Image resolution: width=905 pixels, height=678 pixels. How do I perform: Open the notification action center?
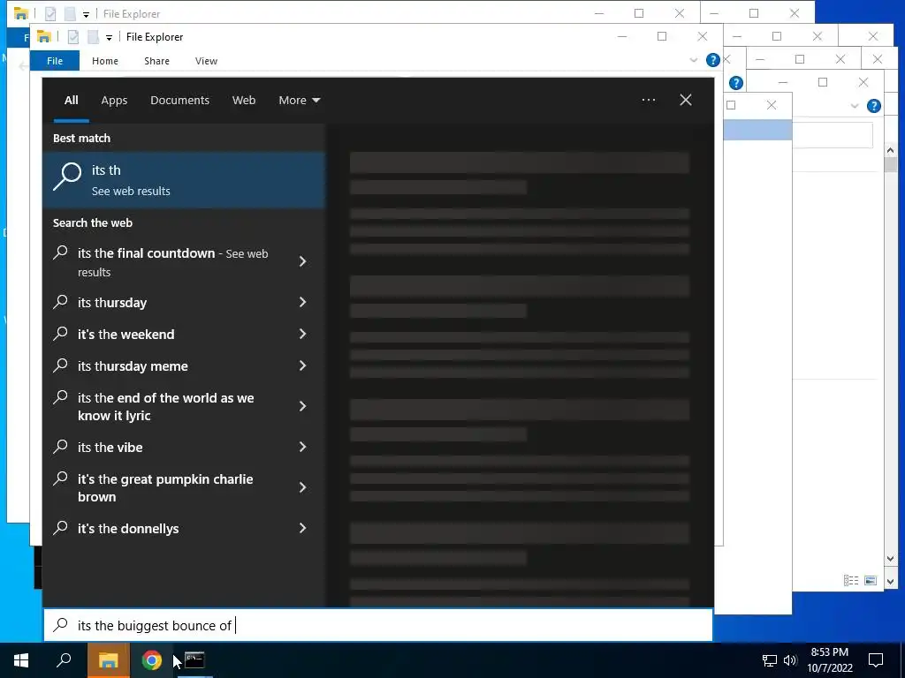[x=876, y=660]
